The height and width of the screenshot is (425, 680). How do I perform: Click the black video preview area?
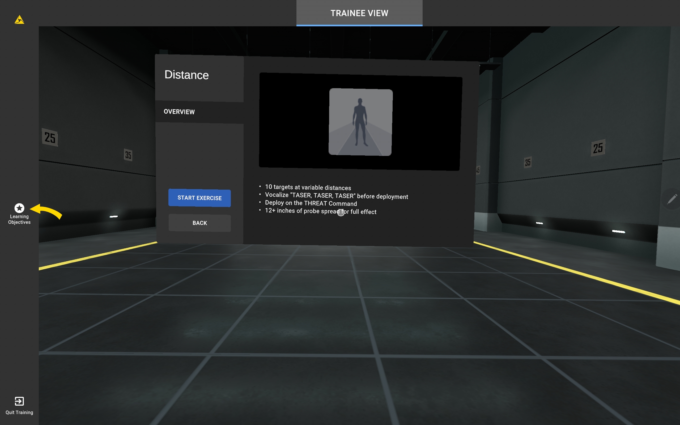pyautogui.click(x=292, y=121)
